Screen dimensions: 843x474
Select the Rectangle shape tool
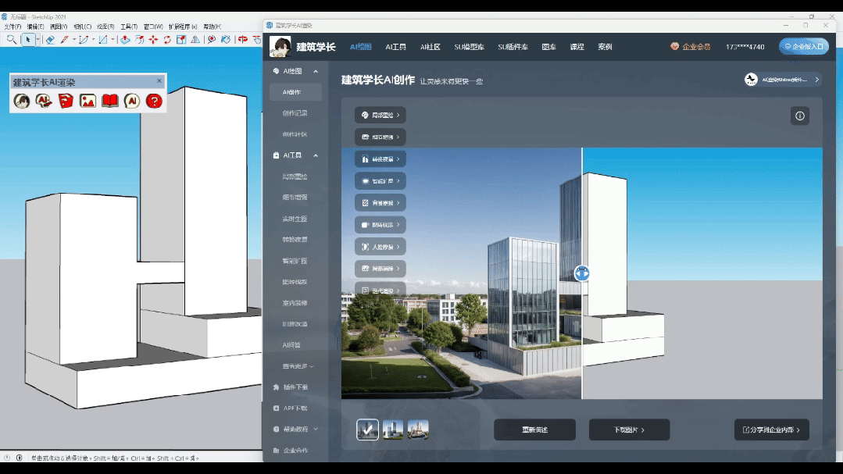pos(102,39)
